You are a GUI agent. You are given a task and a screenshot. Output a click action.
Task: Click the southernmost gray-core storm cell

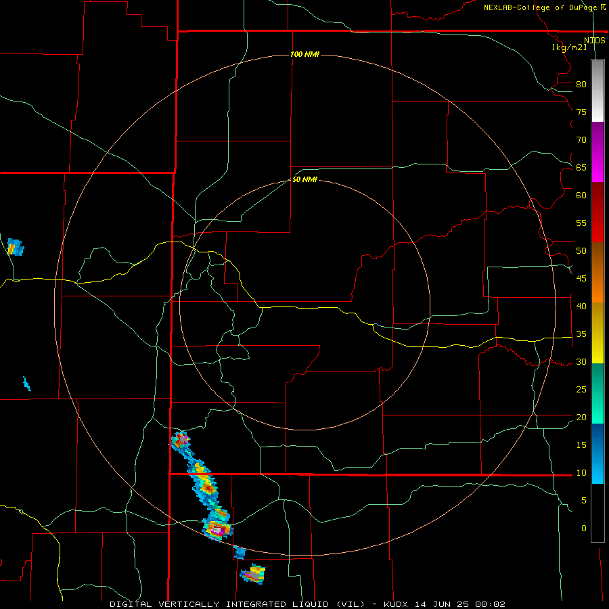pyautogui.click(x=253, y=574)
